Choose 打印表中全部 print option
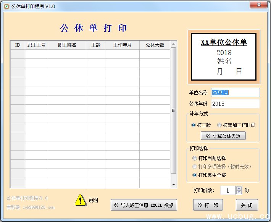 point(195,175)
